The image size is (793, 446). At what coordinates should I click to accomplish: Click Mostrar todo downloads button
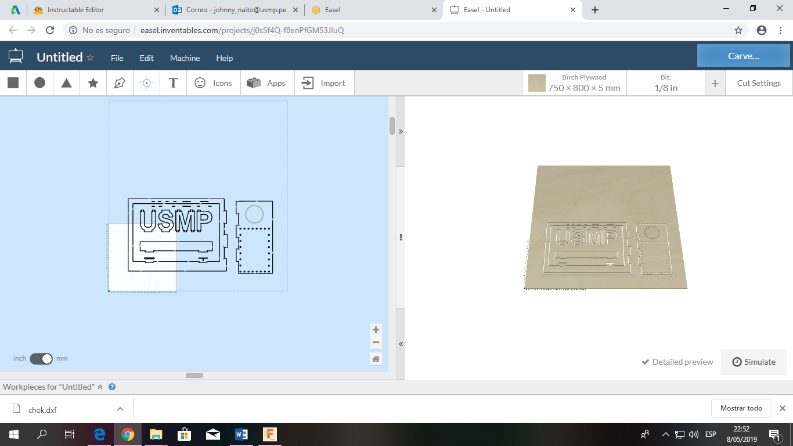(x=741, y=408)
